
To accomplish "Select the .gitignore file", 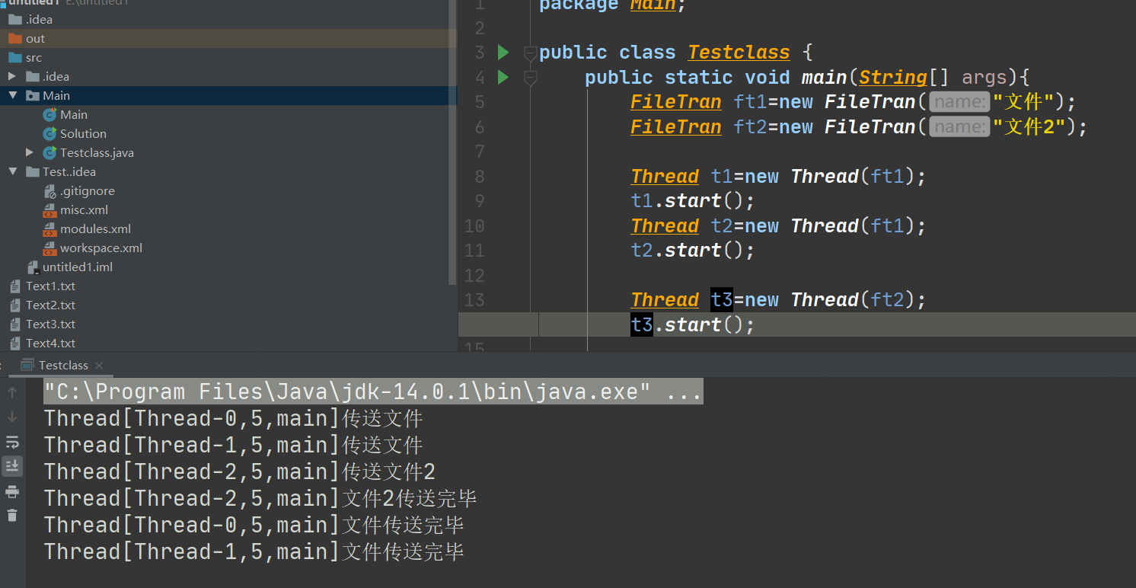I will [x=79, y=190].
